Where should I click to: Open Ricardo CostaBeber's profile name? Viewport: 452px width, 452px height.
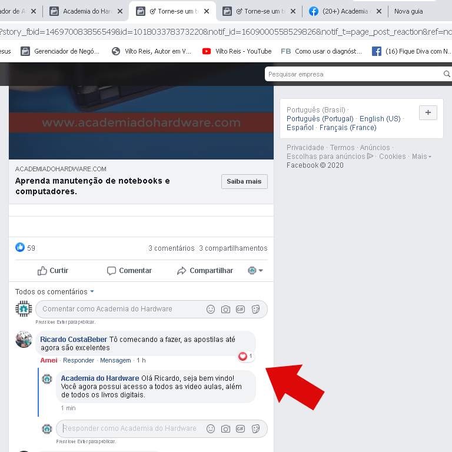pyautogui.click(x=74, y=339)
